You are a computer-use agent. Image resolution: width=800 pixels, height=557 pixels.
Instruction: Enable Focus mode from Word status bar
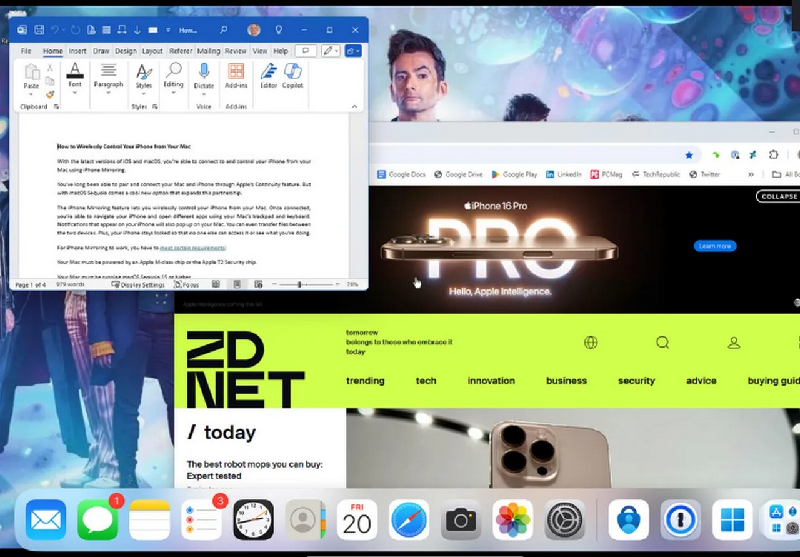tap(186, 284)
